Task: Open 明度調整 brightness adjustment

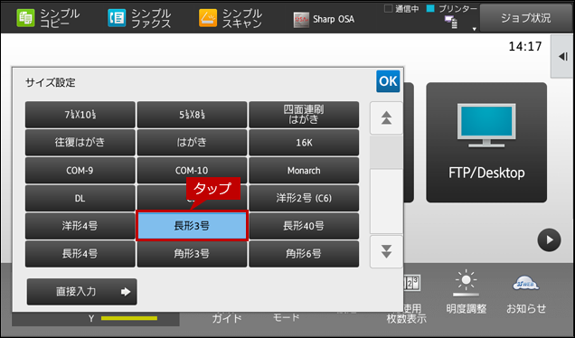Action: pos(467,292)
